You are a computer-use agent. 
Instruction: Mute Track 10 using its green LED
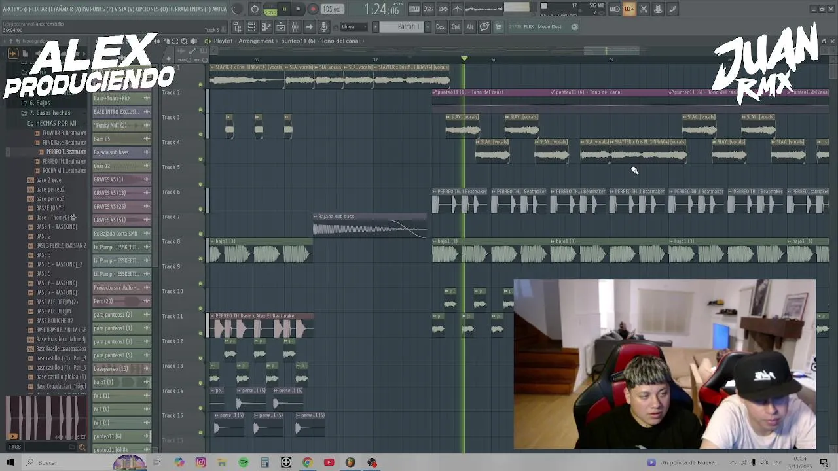(200, 308)
